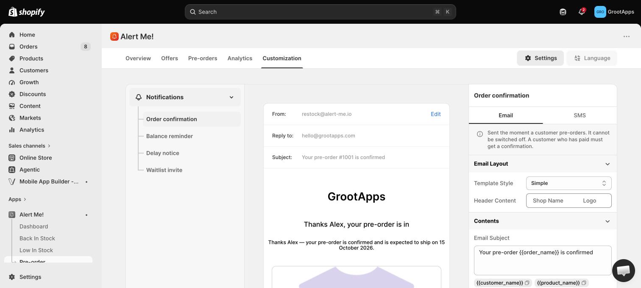Click the Settings button in app header
This screenshot has width=641, height=288.
pyautogui.click(x=541, y=58)
